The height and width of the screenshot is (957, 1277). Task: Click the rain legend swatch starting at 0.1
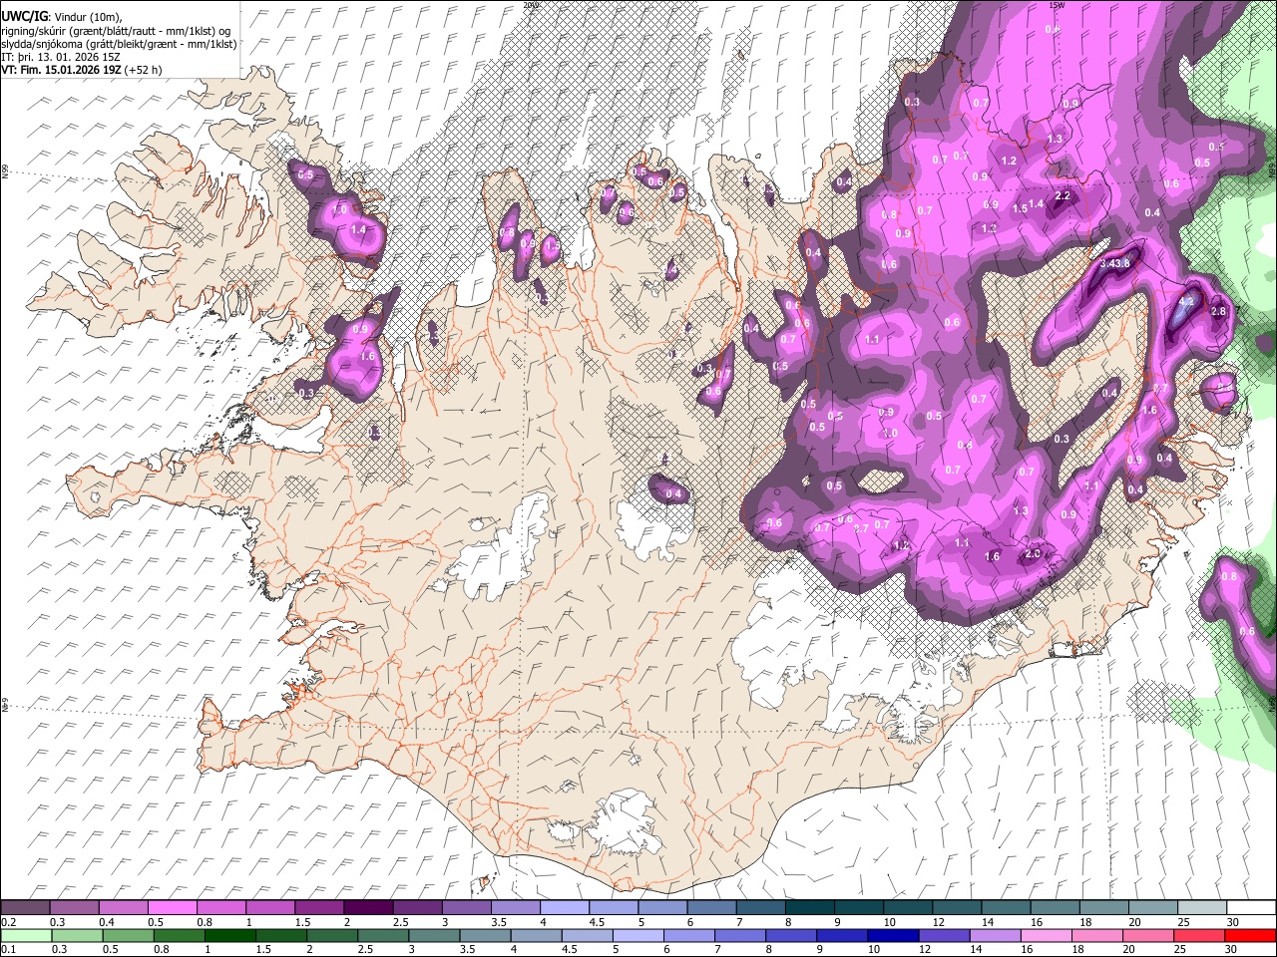point(27,935)
